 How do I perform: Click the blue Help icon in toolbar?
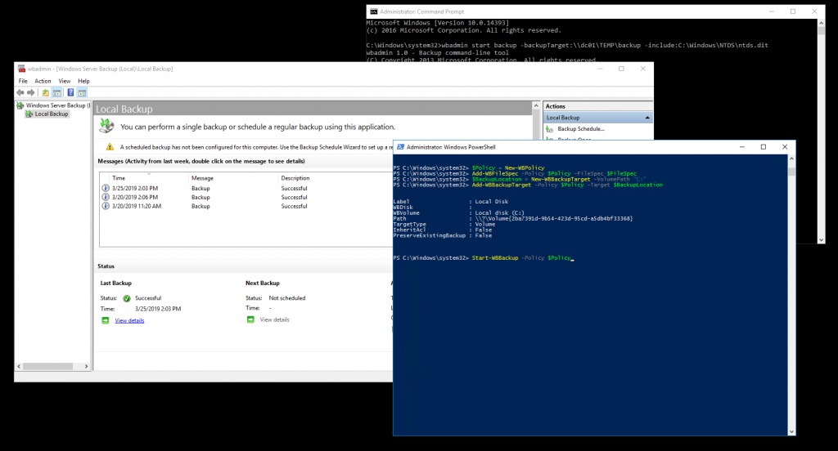point(70,92)
